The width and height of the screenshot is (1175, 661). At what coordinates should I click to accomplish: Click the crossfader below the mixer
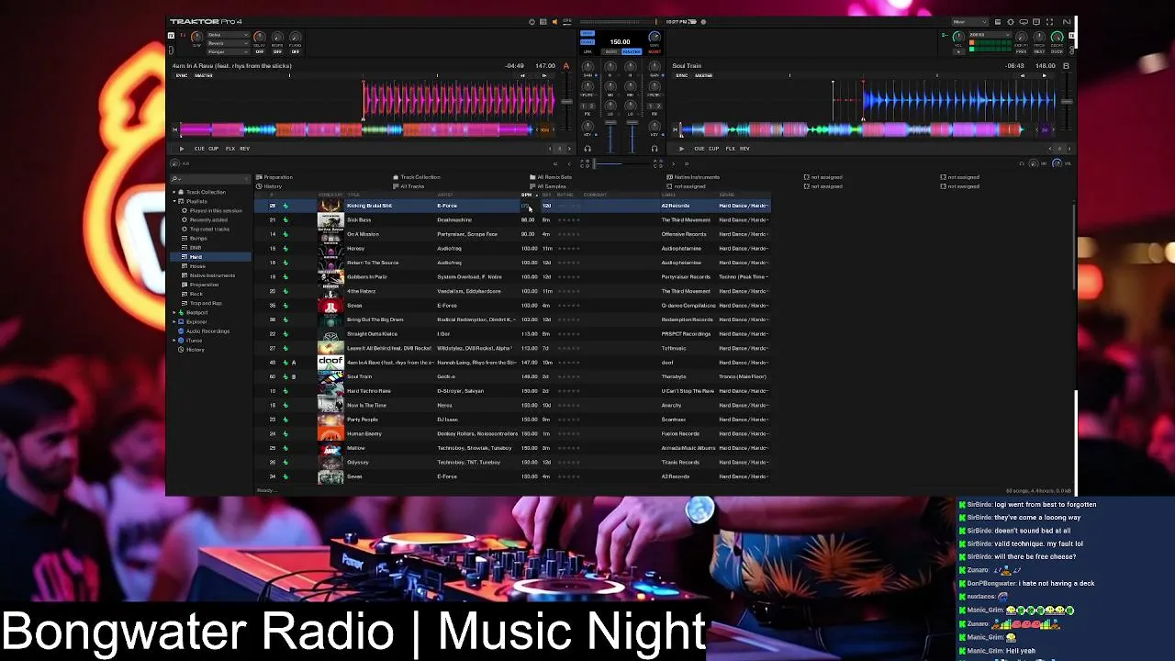621,163
